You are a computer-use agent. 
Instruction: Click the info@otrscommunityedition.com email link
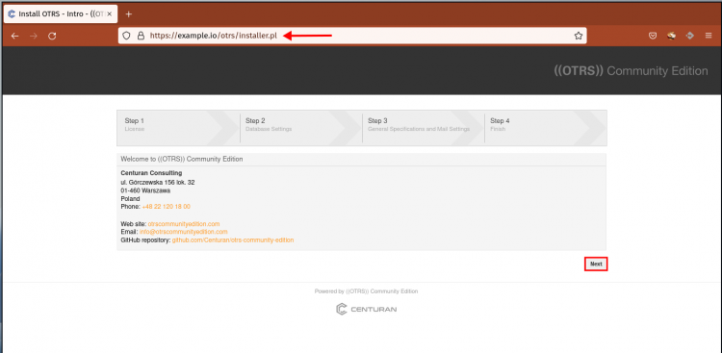[183, 232]
